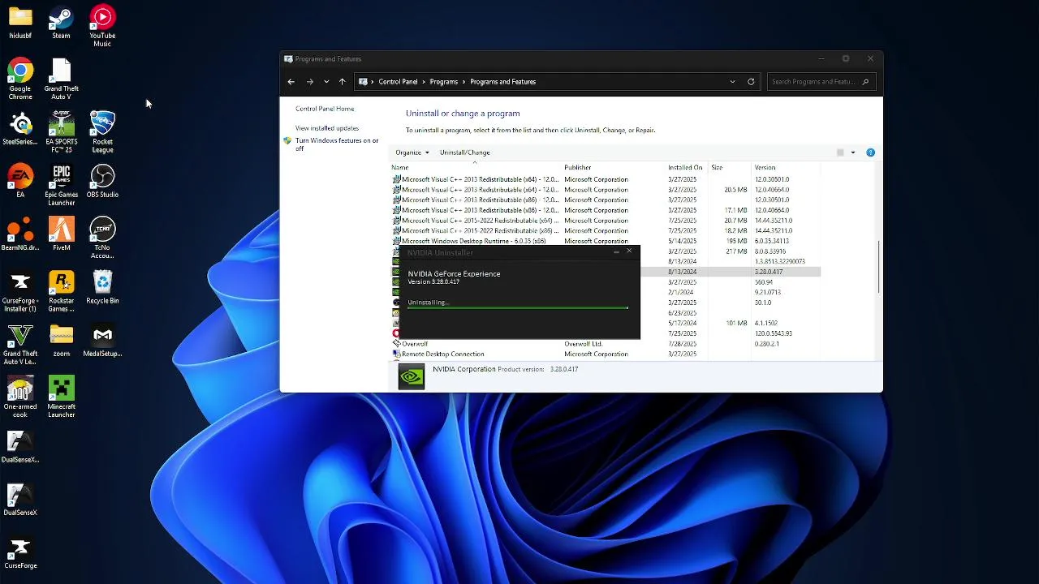Select the Remote Desktop Connection row
This screenshot has width=1039, height=584.
(x=606, y=354)
